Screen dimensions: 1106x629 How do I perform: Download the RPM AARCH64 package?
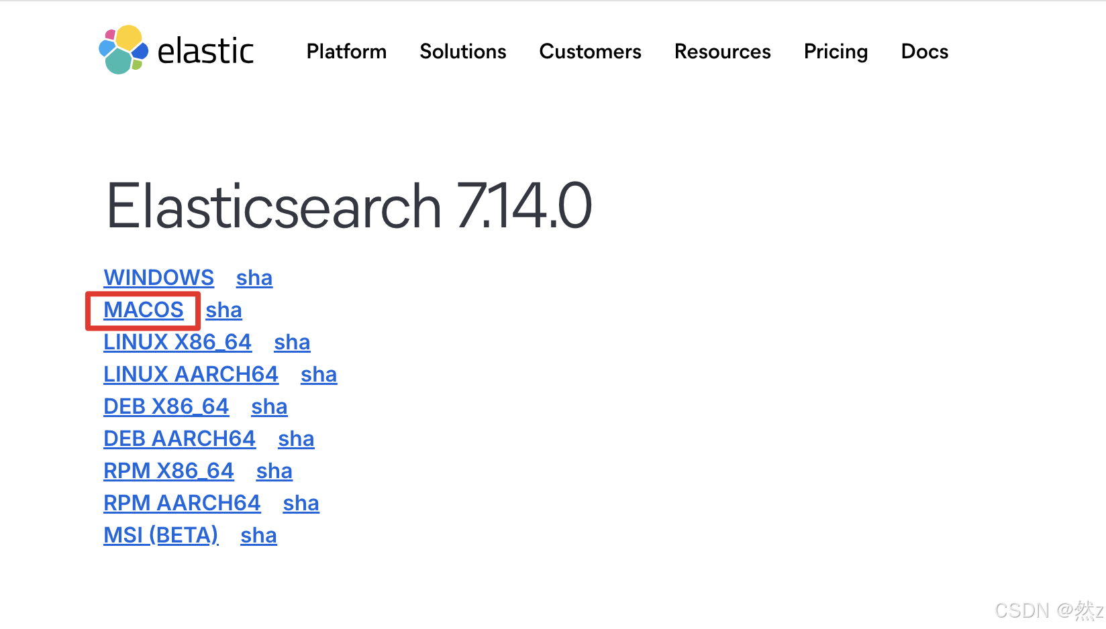(182, 503)
